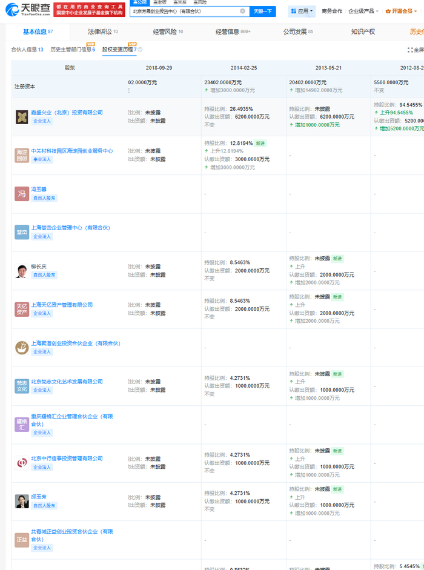Select the 基本信息 tab
The width and height of the screenshot is (424, 570).
(38, 32)
